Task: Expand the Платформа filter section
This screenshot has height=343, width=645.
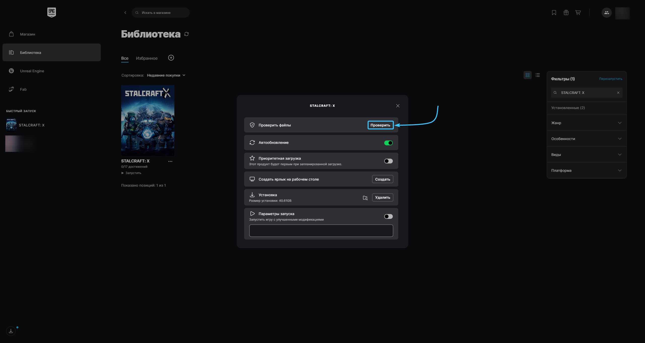Action: 587,170
